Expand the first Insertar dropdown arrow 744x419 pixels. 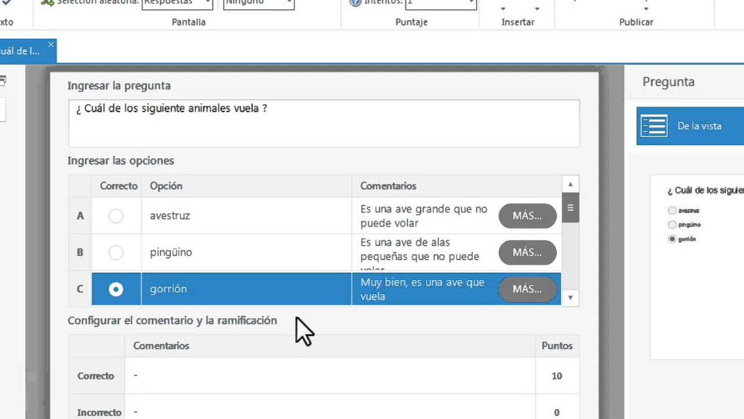click(503, 9)
